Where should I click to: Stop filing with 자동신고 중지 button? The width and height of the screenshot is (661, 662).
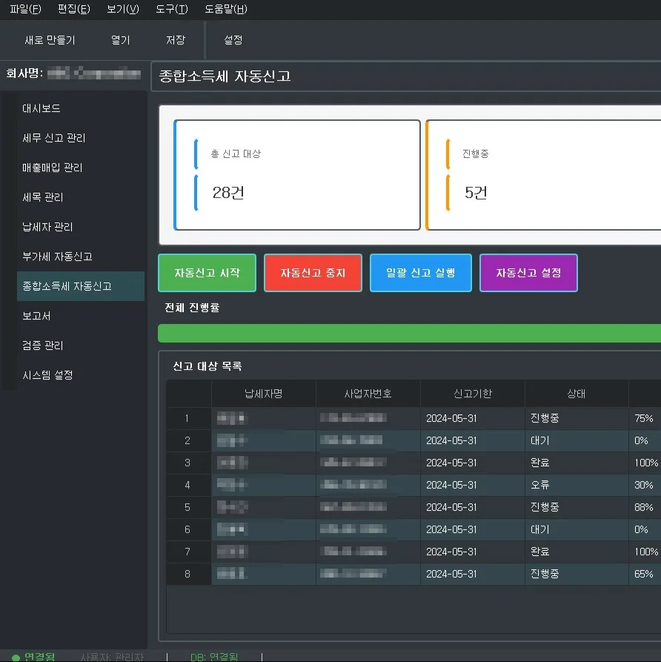tap(313, 273)
